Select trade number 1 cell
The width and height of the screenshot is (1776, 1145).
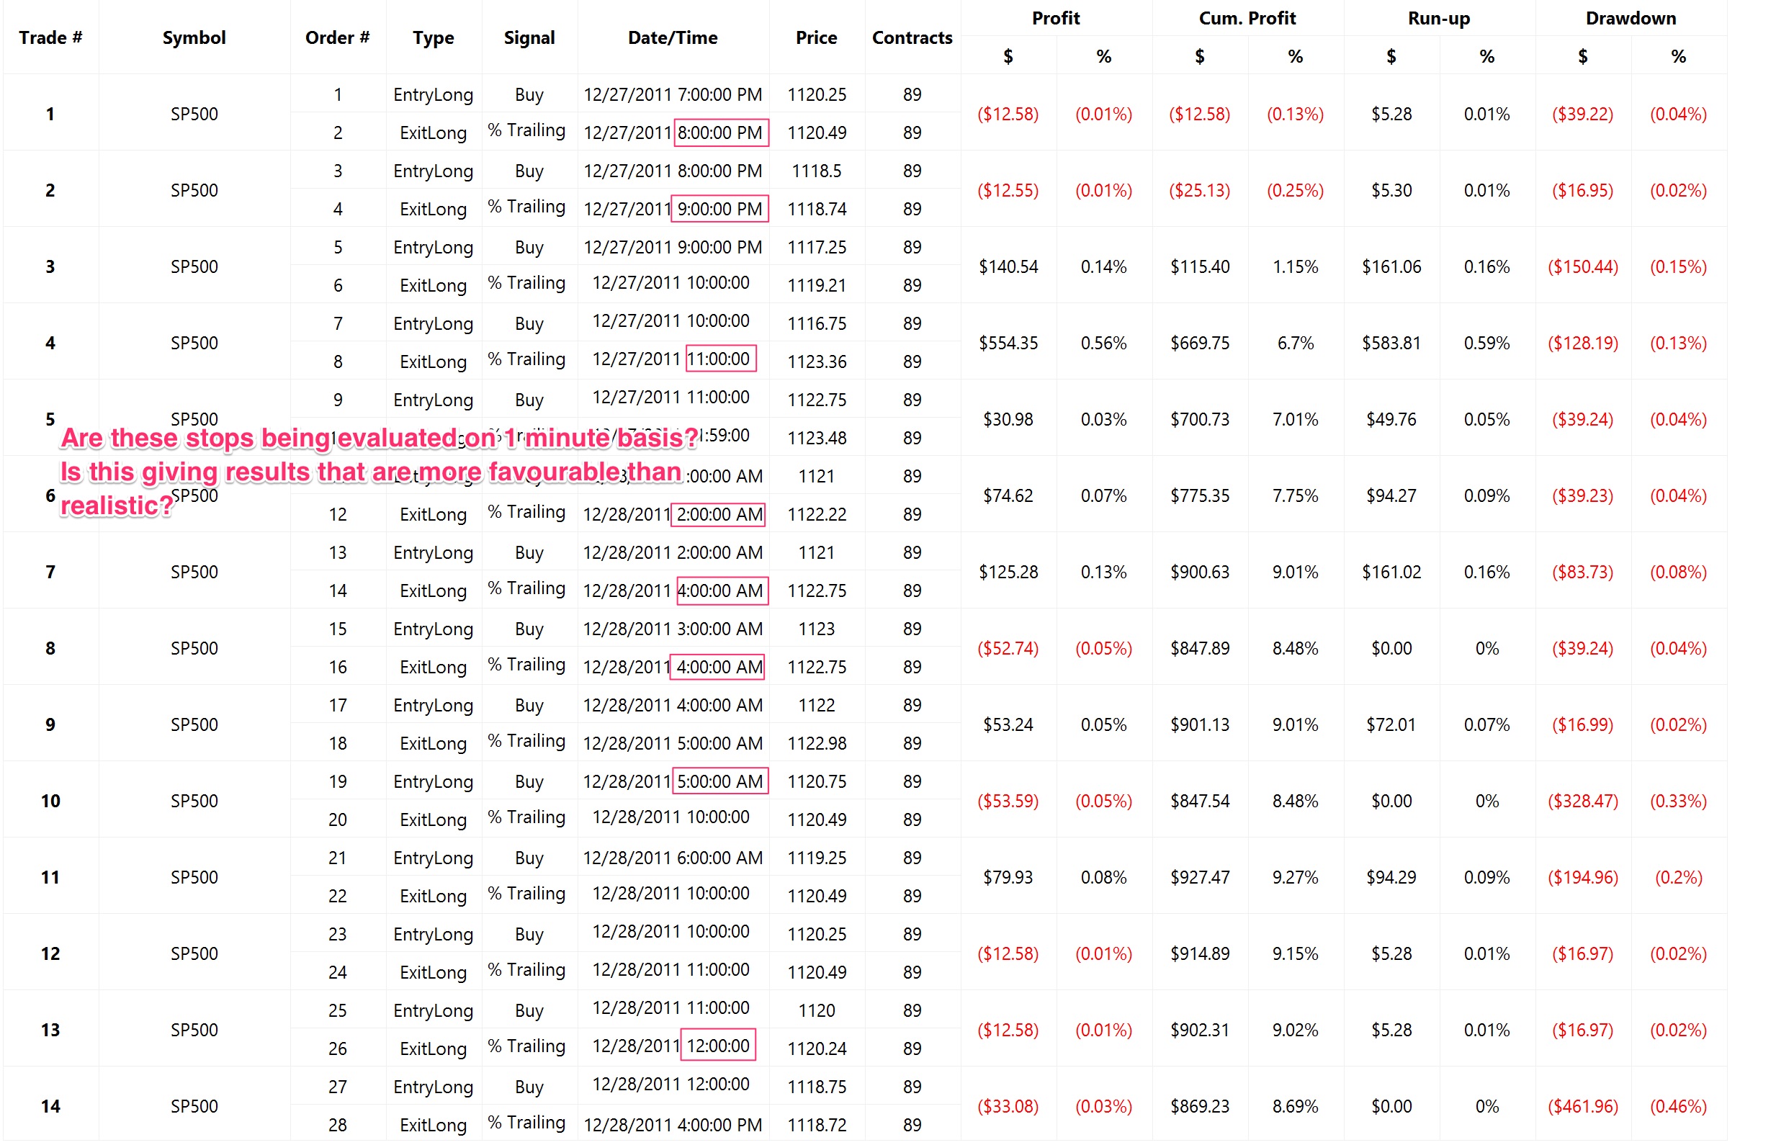(50, 114)
